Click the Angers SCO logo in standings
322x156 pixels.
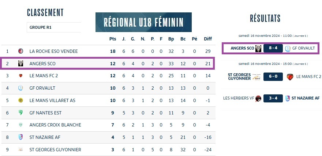point(21,63)
